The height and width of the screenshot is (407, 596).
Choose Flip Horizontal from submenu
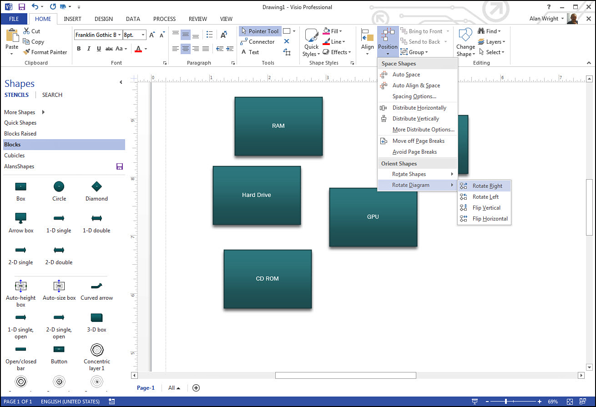click(x=484, y=219)
